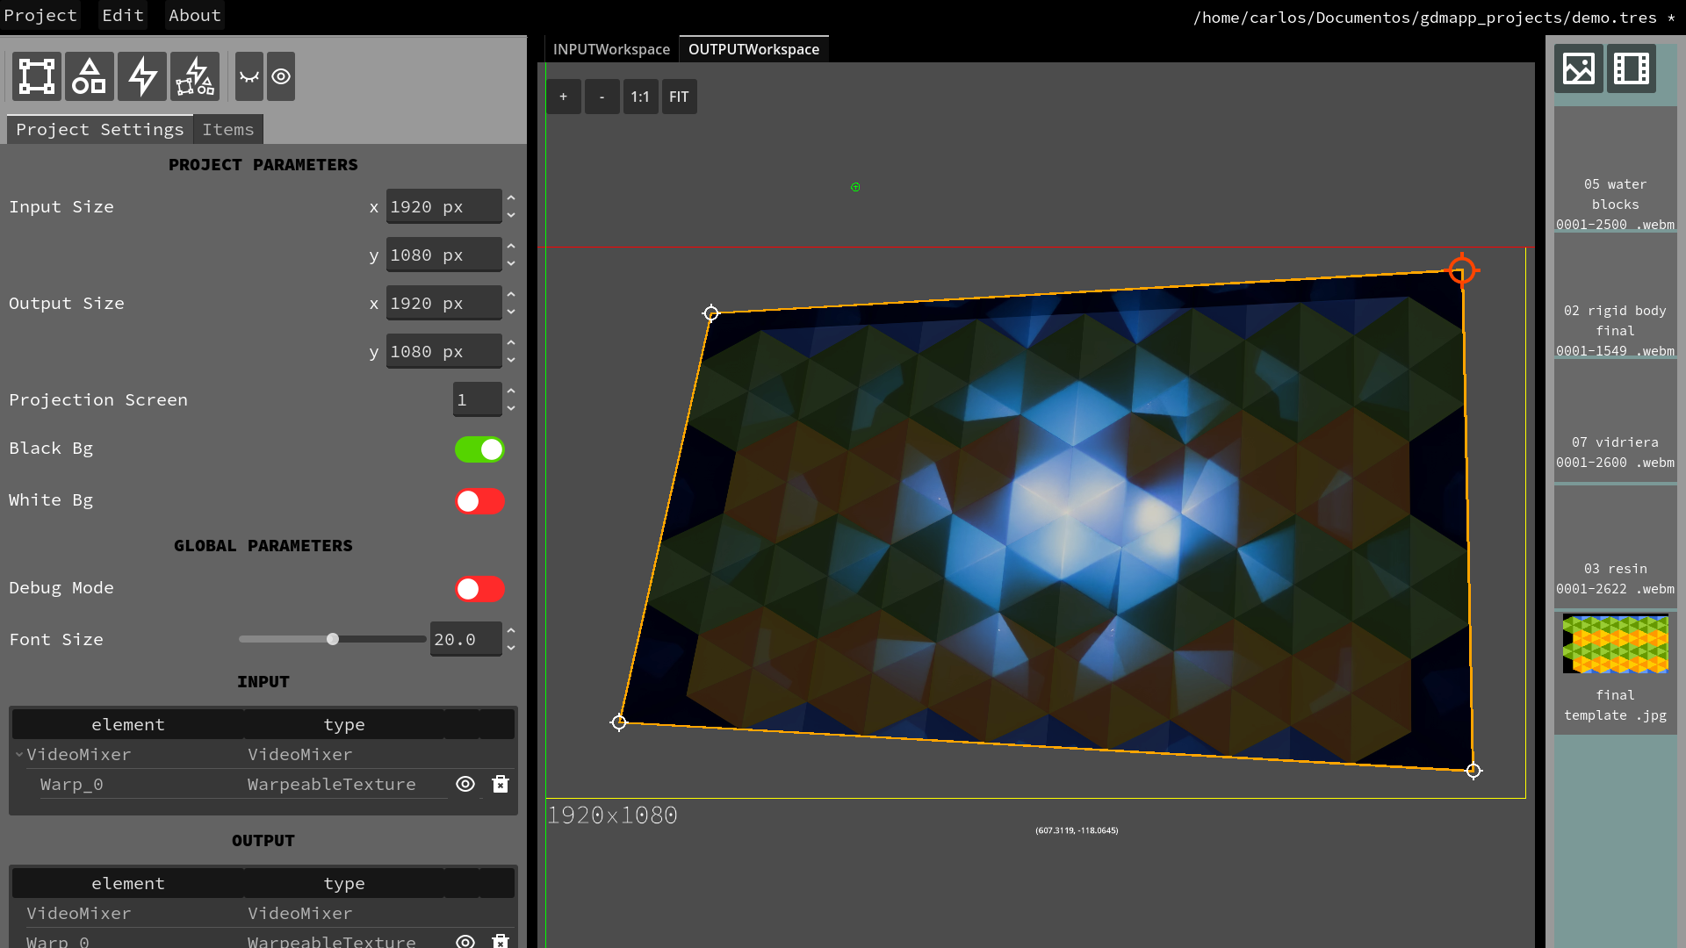This screenshot has width=1686, height=948.
Task: Open the image media library icon
Action: point(1578,68)
